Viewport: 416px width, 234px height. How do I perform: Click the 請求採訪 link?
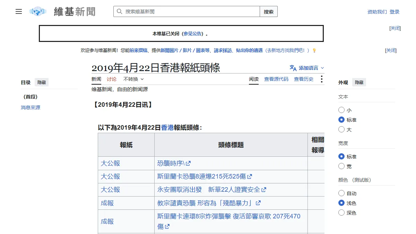(x=223, y=50)
